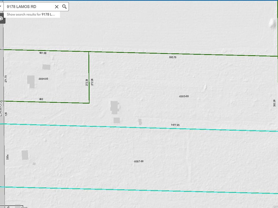
Task: Click the 482 dimension label on lower boundary
Action: (x=41, y=99)
